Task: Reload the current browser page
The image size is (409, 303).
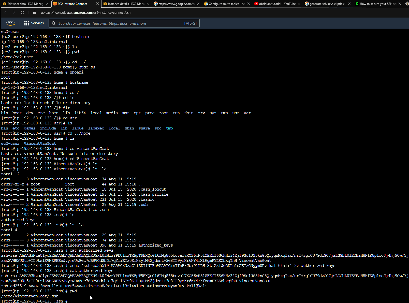Action: pyautogui.click(x=23, y=12)
